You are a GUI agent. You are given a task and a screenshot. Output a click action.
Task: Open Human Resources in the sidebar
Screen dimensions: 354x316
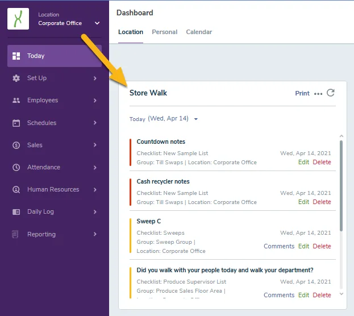coord(55,189)
